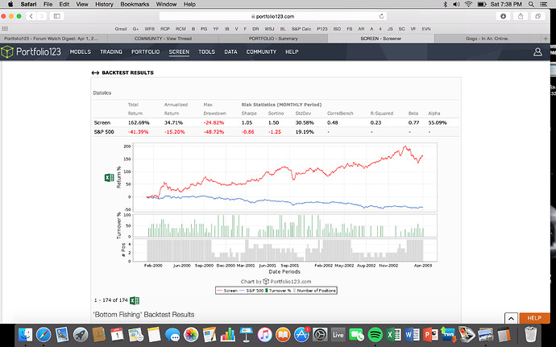Click the expand arrows beside Backtest Results

pyautogui.click(x=95, y=73)
